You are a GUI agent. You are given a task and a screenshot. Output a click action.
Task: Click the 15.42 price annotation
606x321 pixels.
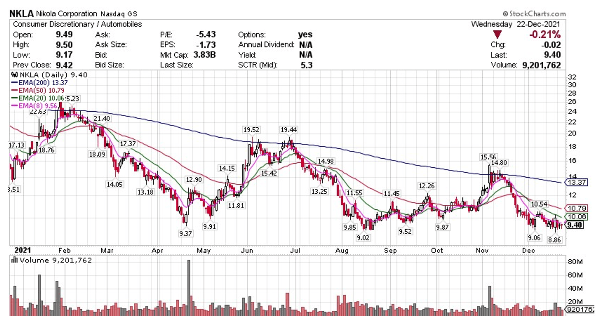[269, 173]
